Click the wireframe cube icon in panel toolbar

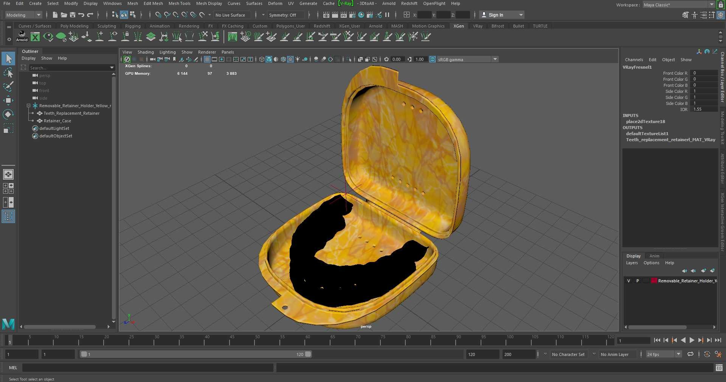pyautogui.click(x=262, y=59)
